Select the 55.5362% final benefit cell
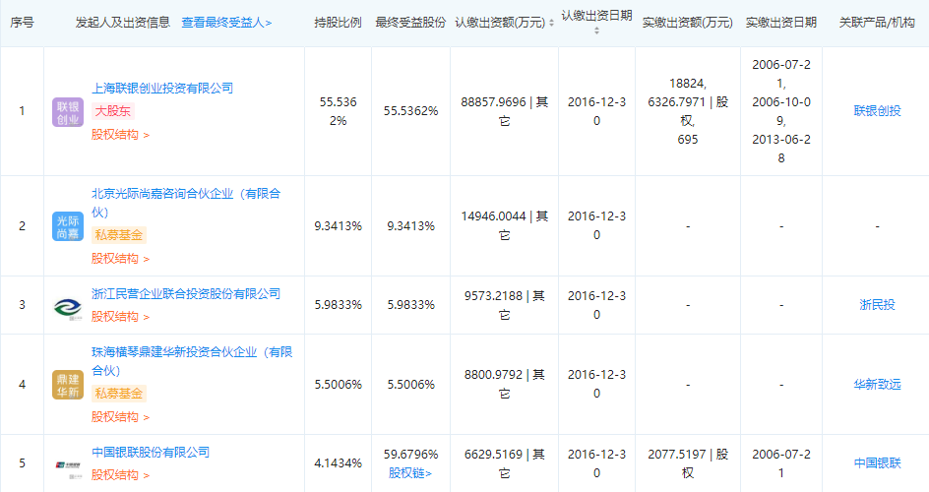Image resolution: width=929 pixels, height=492 pixels. pos(410,111)
